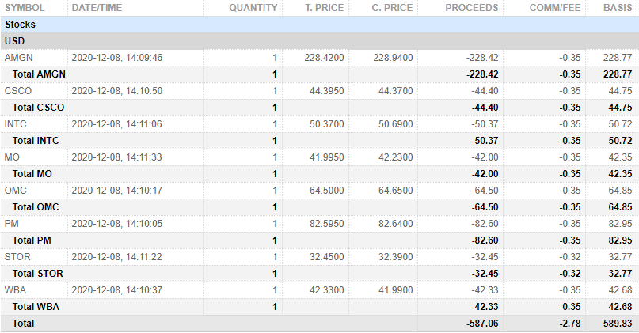Image resolution: width=639 pixels, height=333 pixels.
Task: Select the Total STOR label
Action: [x=37, y=274]
